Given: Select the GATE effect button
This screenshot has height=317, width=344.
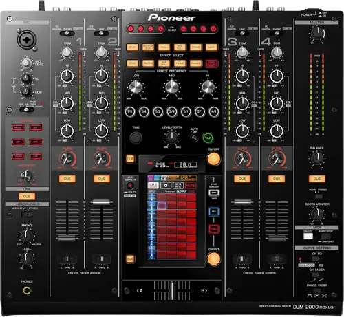Looking at the screenshot, I should pyautogui.click(x=211, y=47).
